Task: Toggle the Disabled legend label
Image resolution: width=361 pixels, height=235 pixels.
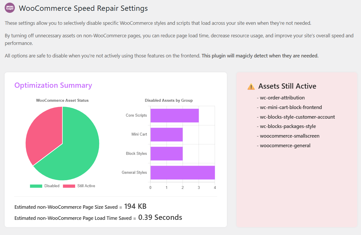Action: coord(52,186)
